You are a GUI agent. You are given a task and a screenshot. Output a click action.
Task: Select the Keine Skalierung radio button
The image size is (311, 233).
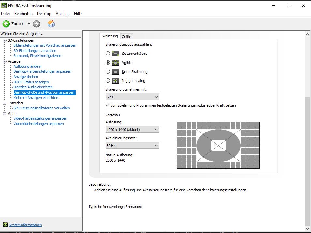108,72
